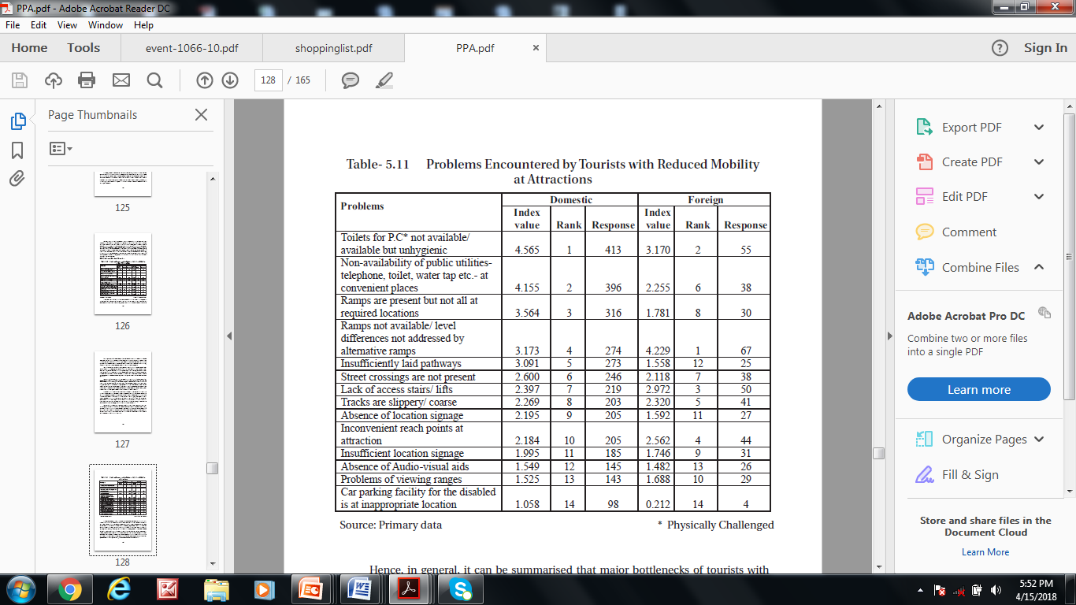Viewport: 1076px width, 605px height.
Task: Open the Bookmarks panel icon
Action: click(17, 150)
